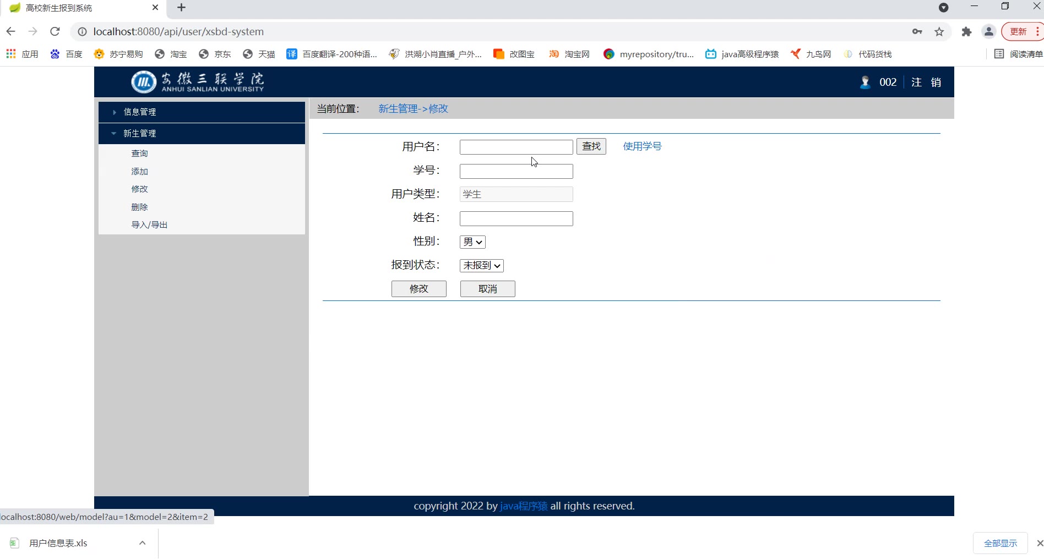Open the 性别 dropdown
This screenshot has width=1044, height=559.
tap(472, 242)
